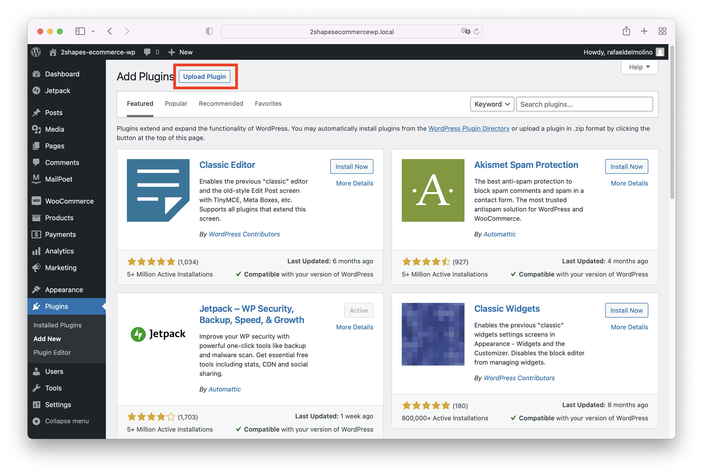Open More Details for Classic Editor
This screenshot has height=475, width=703.
pos(354,183)
